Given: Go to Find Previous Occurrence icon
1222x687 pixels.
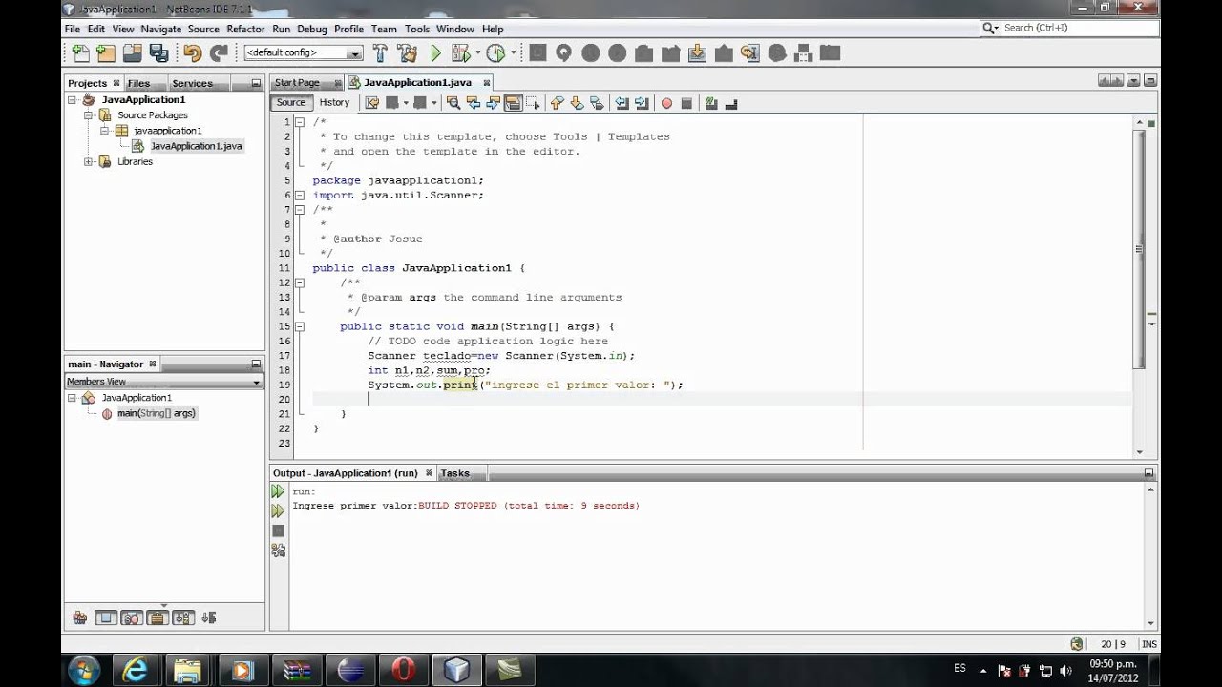Looking at the screenshot, I should tap(474, 103).
